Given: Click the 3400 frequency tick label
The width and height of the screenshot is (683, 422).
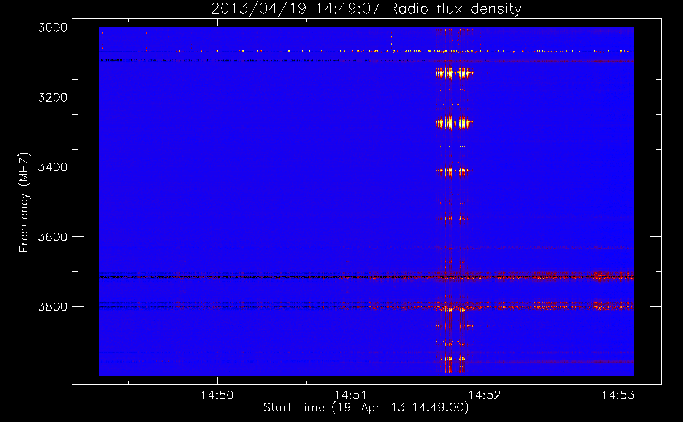Looking at the screenshot, I should [53, 167].
